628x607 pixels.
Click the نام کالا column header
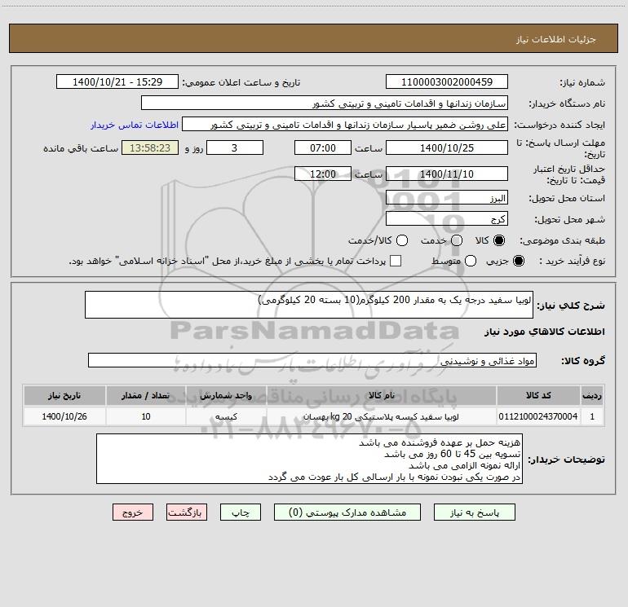[x=382, y=395]
